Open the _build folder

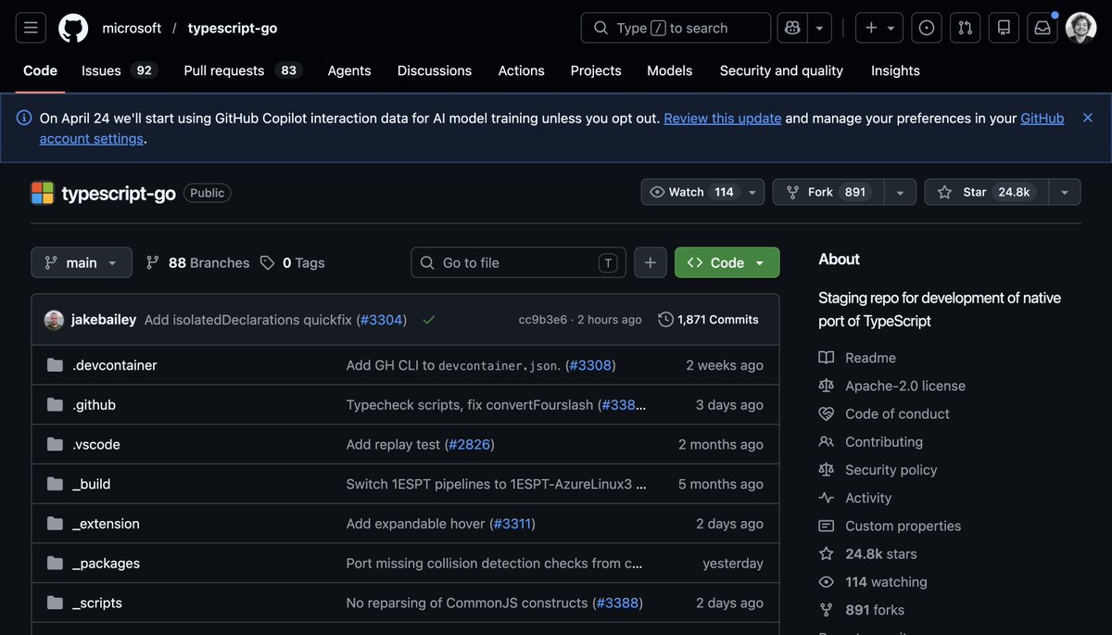pos(92,484)
